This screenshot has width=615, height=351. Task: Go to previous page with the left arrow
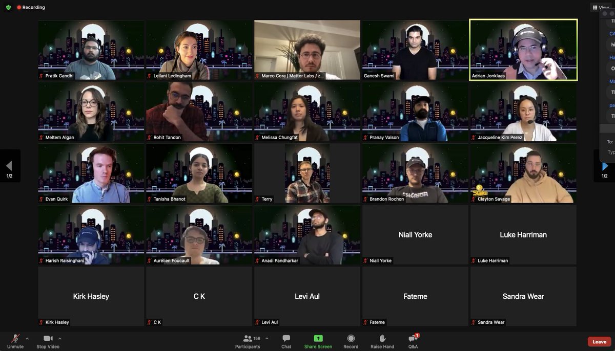point(9,166)
